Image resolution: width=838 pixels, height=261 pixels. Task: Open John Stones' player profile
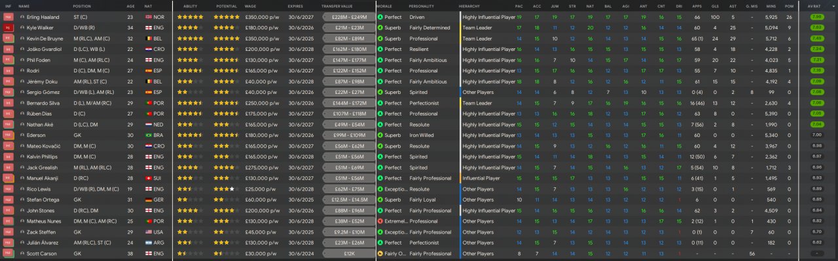[x=39, y=211]
